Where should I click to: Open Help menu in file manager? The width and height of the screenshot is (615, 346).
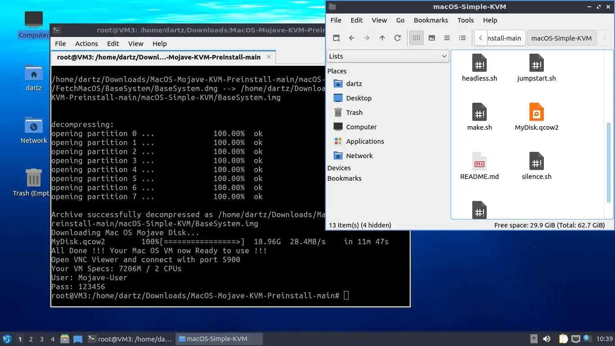pyautogui.click(x=490, y=20)
